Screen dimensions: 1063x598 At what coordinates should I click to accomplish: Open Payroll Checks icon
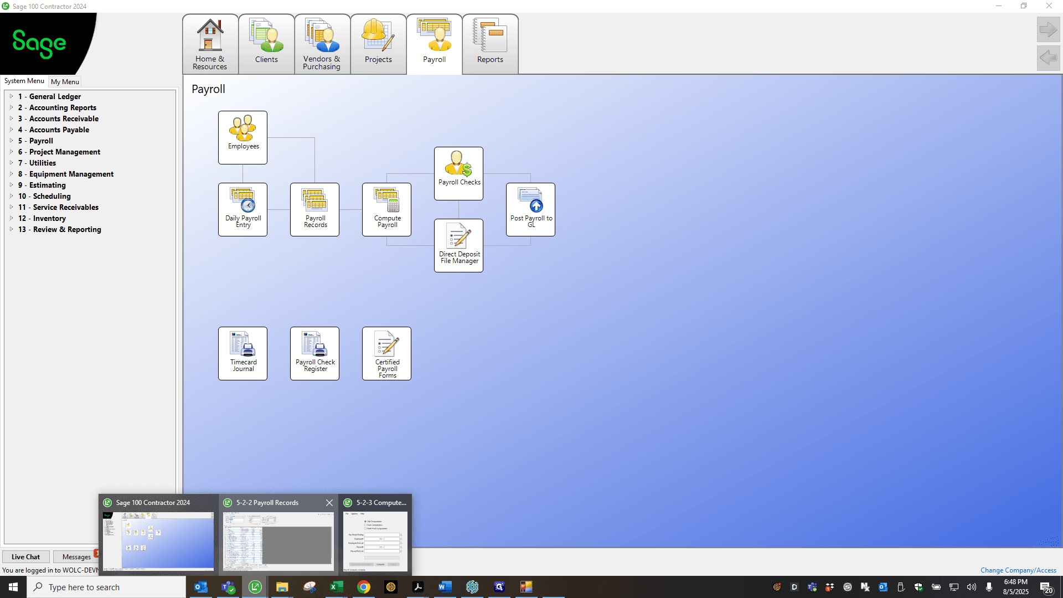coord(458,173)
